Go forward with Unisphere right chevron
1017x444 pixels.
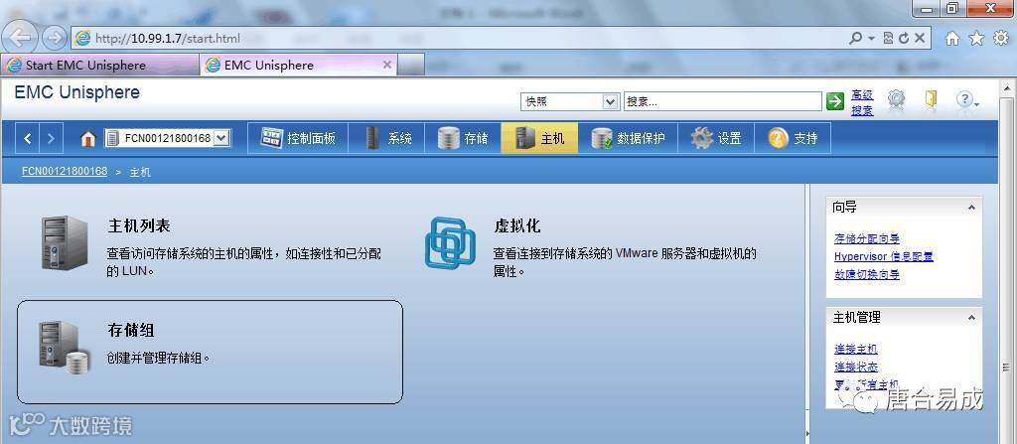tap(51, 138)
